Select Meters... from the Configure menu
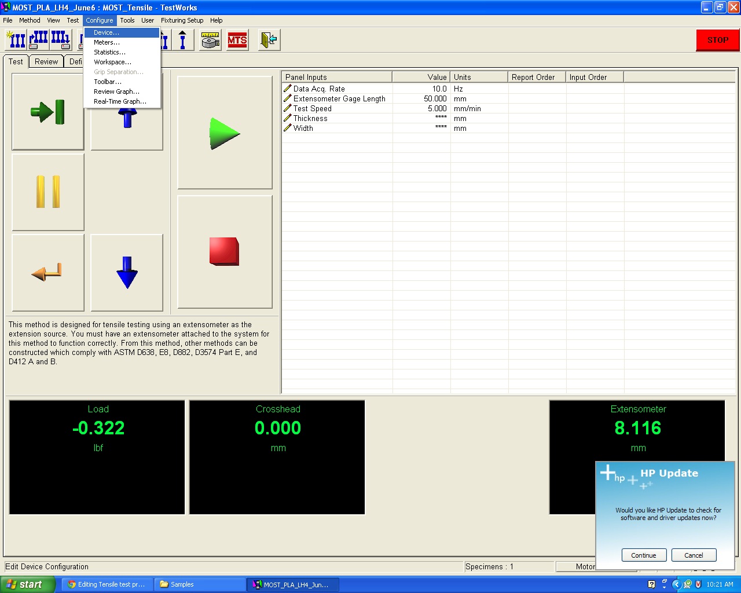This screenshot has height=593, width=741. (107, 42)
